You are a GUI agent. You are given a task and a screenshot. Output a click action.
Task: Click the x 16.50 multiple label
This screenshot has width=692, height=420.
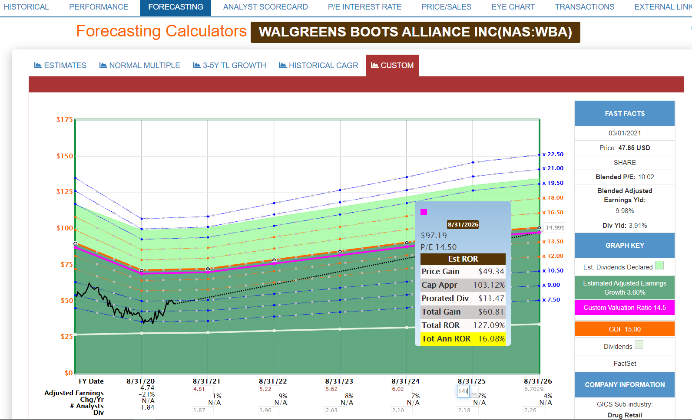tap(553, 212)
